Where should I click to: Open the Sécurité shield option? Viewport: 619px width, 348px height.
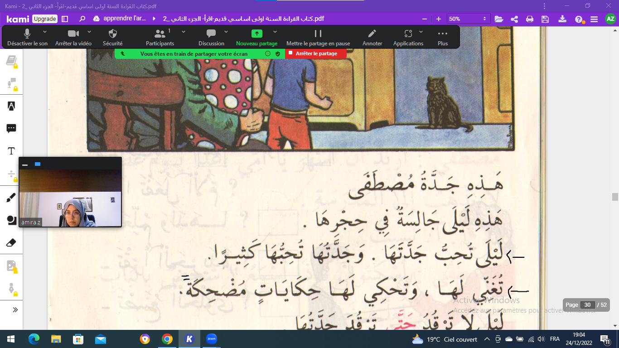click(x=113, y=34)
